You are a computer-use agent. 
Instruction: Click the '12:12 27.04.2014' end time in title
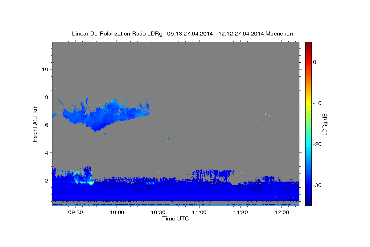pos(241,34)
